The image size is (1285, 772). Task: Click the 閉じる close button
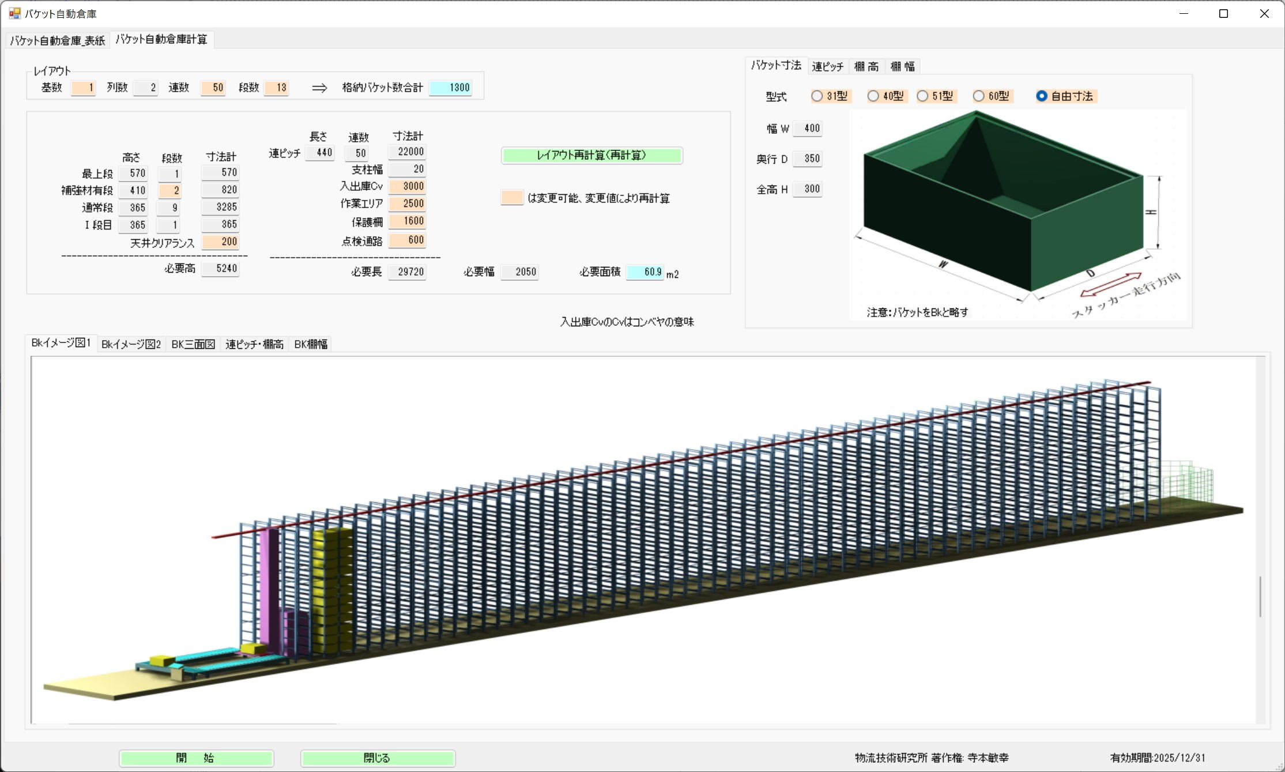pos(378,758)
